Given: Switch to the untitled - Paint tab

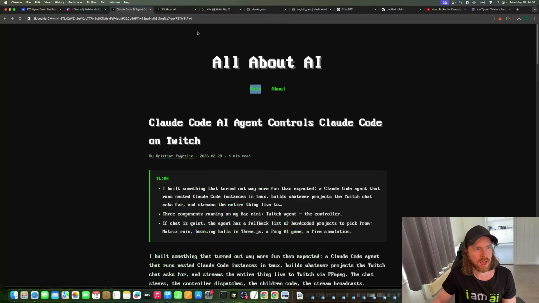Looking at the screenshot, I should 401,9.
